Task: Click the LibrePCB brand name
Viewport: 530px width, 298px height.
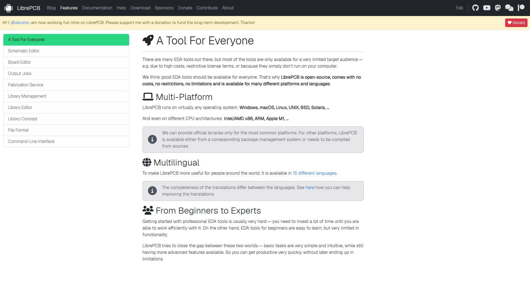Action: click(29, 8)
